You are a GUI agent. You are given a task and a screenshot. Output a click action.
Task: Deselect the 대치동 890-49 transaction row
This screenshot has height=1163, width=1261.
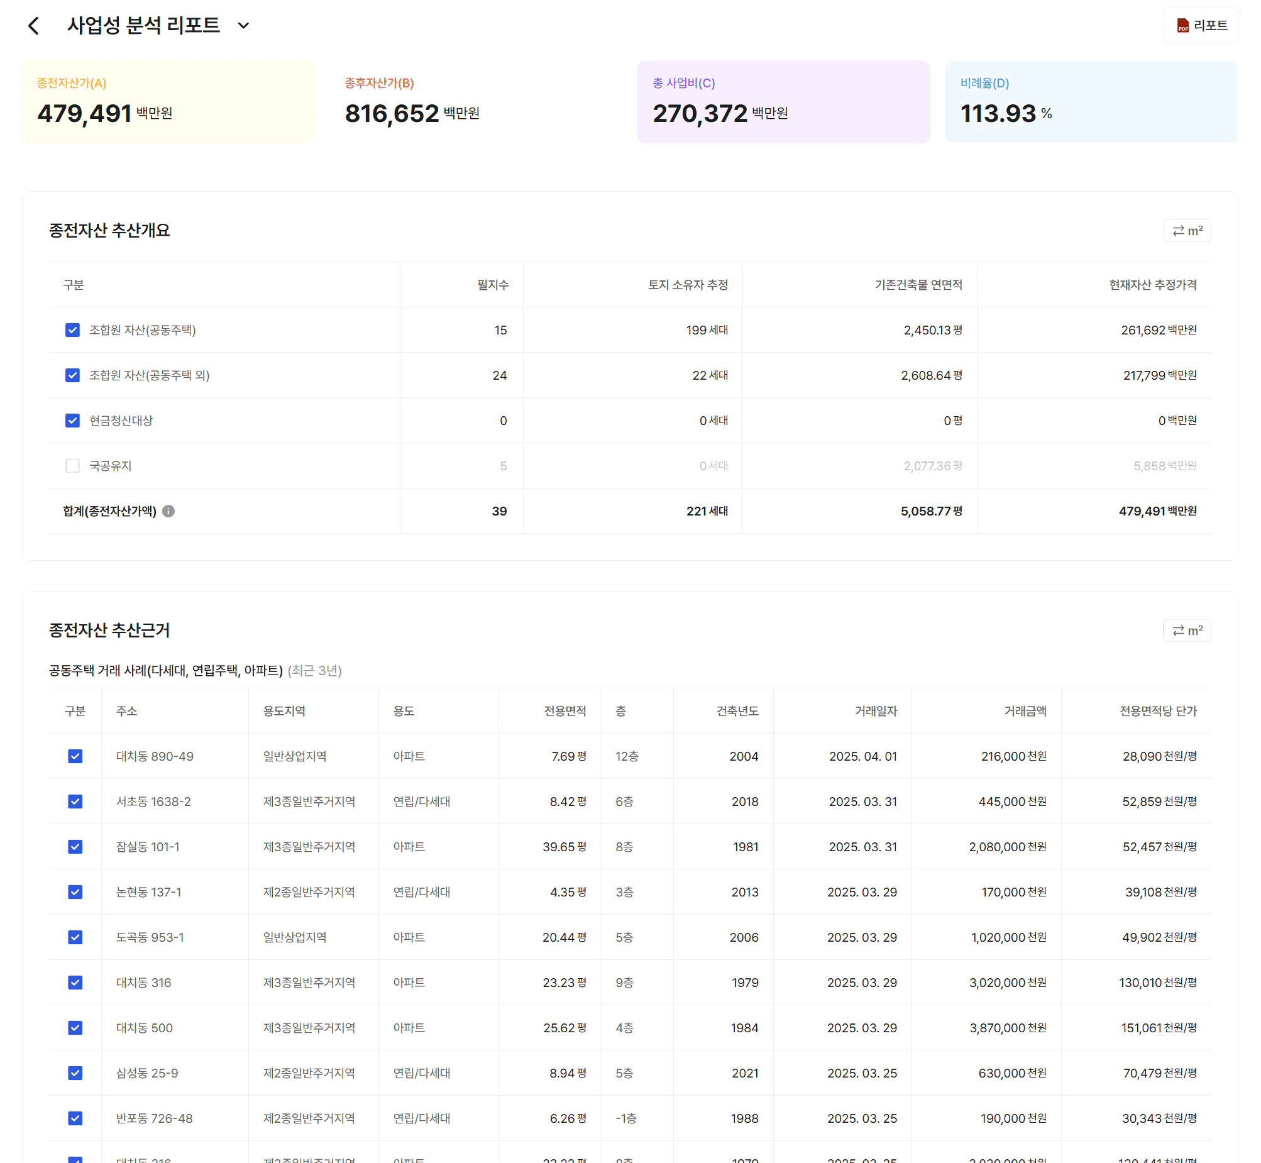75,756
